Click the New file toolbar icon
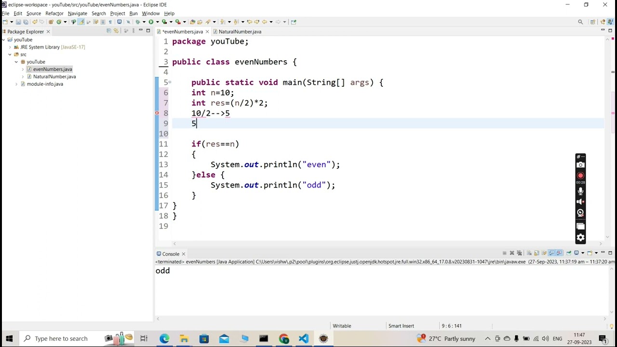Image resolution: width=617 pixels, height=347 pixels. click(x=5, y=22)
